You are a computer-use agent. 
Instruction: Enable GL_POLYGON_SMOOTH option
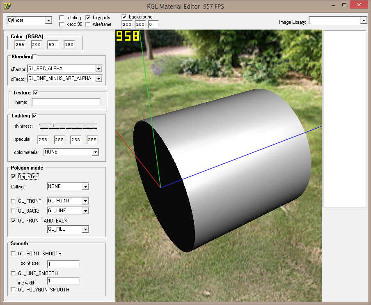(x=14, y=290)
